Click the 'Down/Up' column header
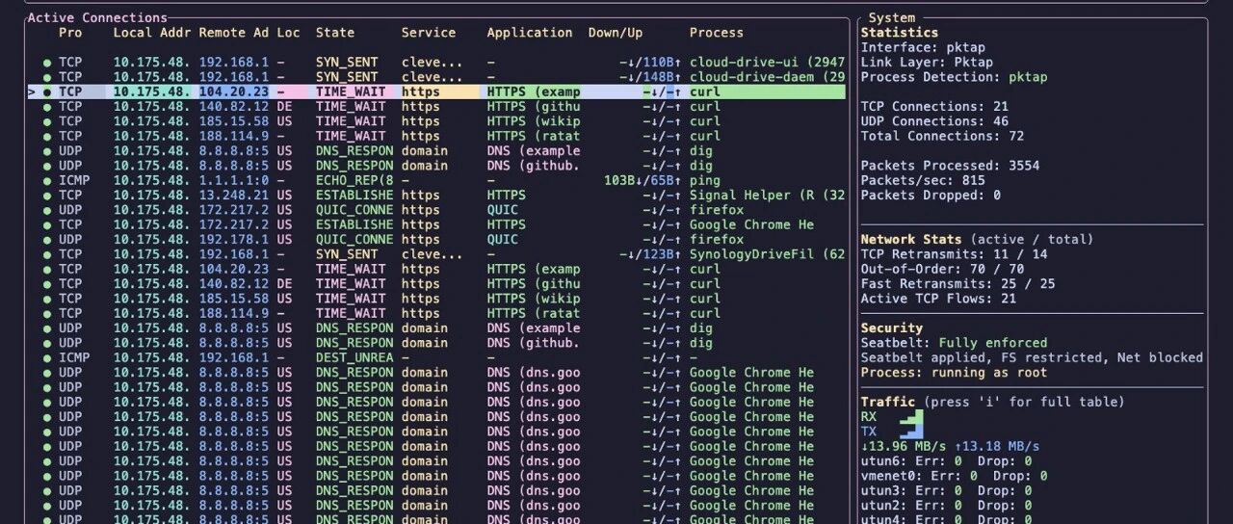Viewport: 1233px width, 524px height. [x=616, y=33]
